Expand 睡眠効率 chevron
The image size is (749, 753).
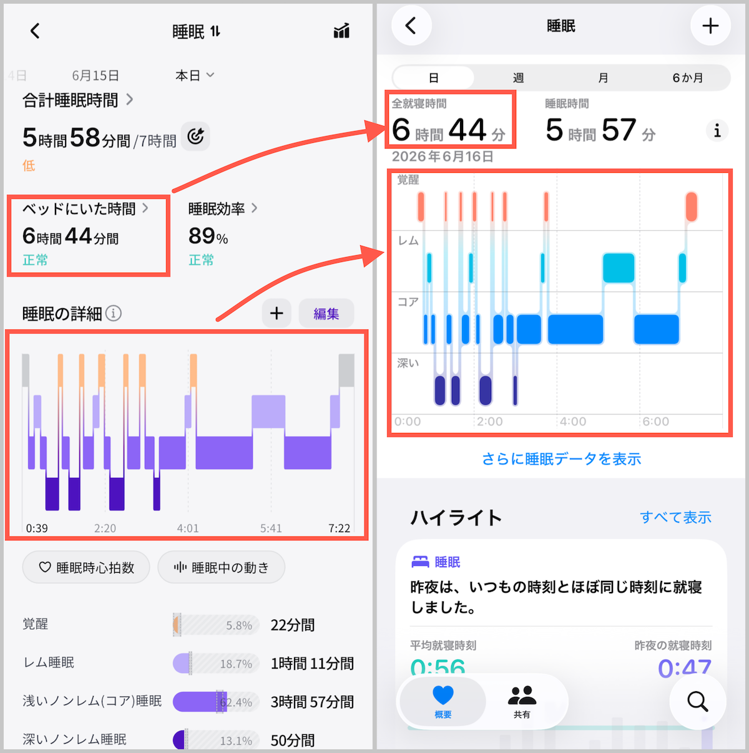pos(254,208)
